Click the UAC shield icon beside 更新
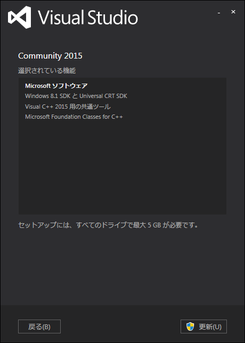The image size is (245, 343). 190,326
